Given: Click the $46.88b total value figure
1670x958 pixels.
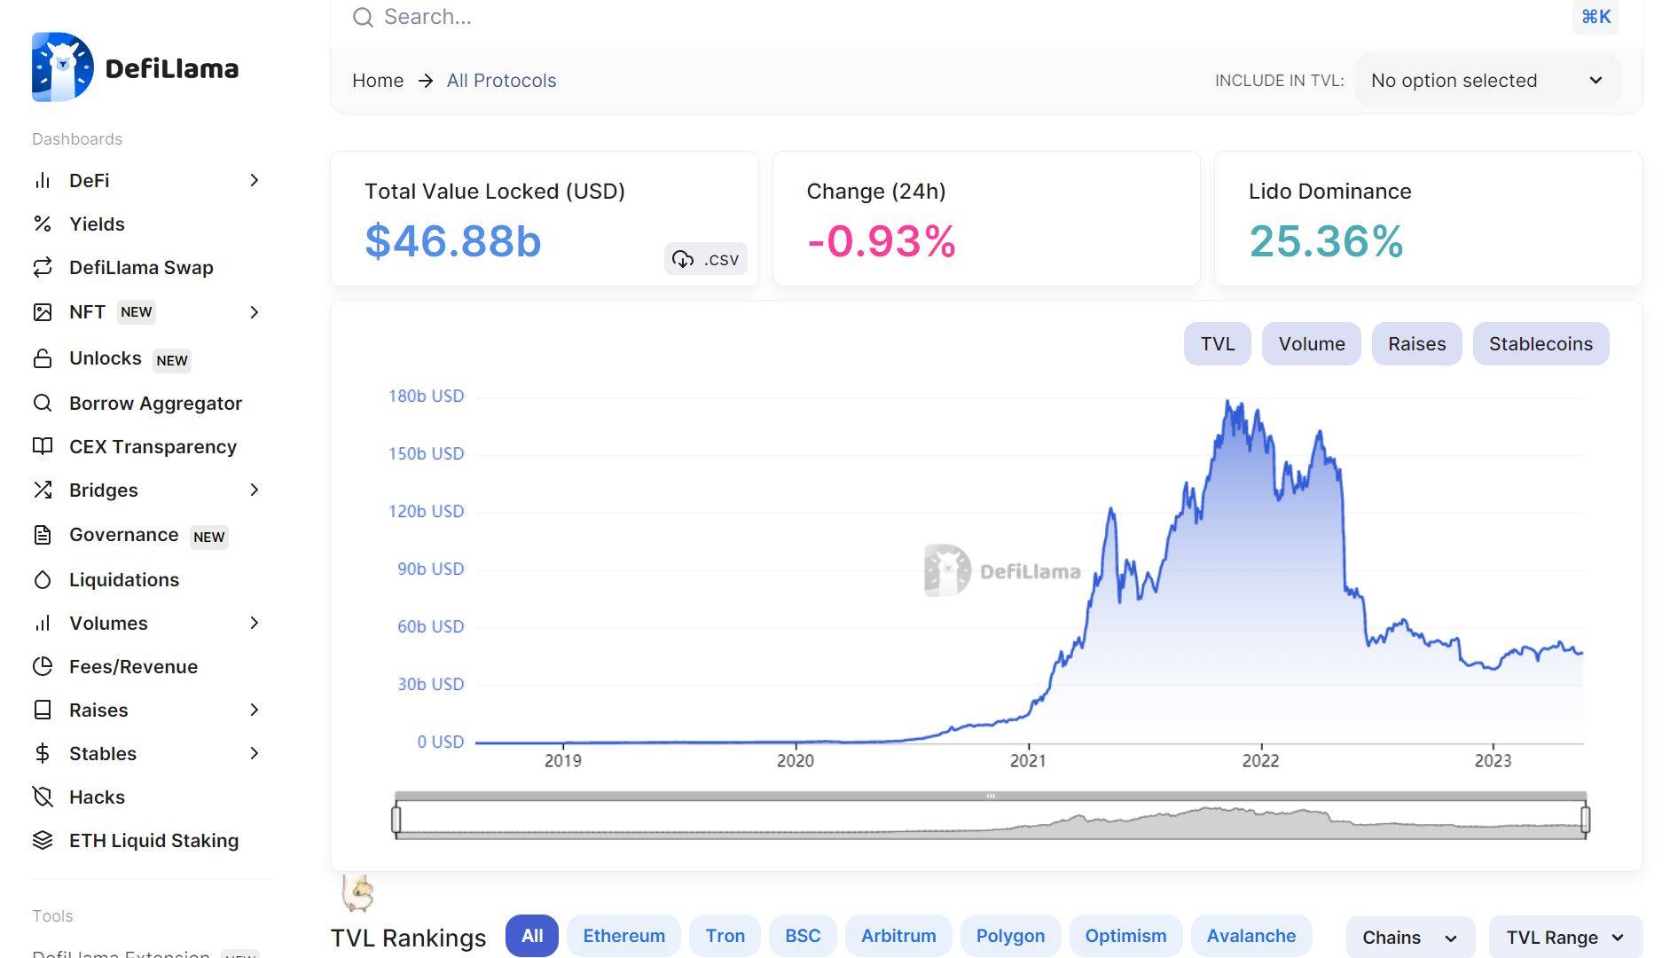Looking at the screenshot, I should point(452,241).
